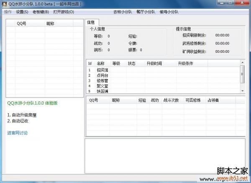Click the 占领者 column header
251x183 pixels.
pyautogui.click(x=221, y=101)
